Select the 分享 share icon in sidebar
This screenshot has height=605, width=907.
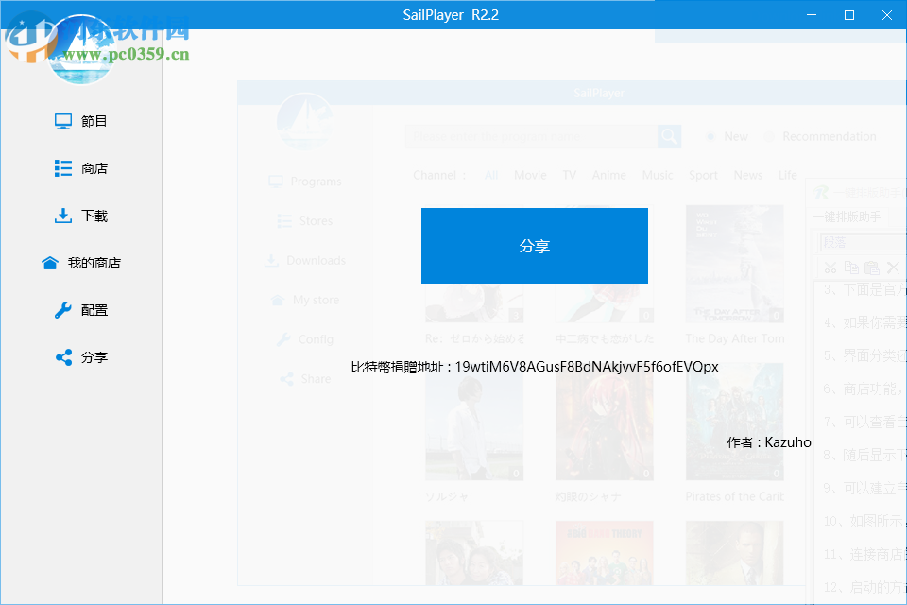coord(61,356)
